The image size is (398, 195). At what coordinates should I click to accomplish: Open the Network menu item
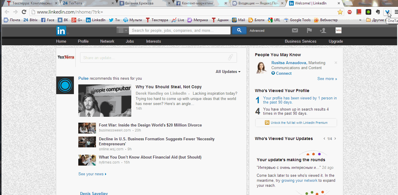(x=107, y=41)
